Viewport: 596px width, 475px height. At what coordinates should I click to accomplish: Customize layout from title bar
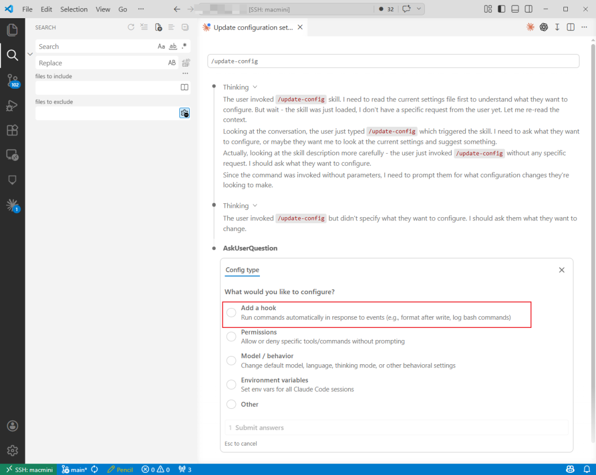click(488, 9)
